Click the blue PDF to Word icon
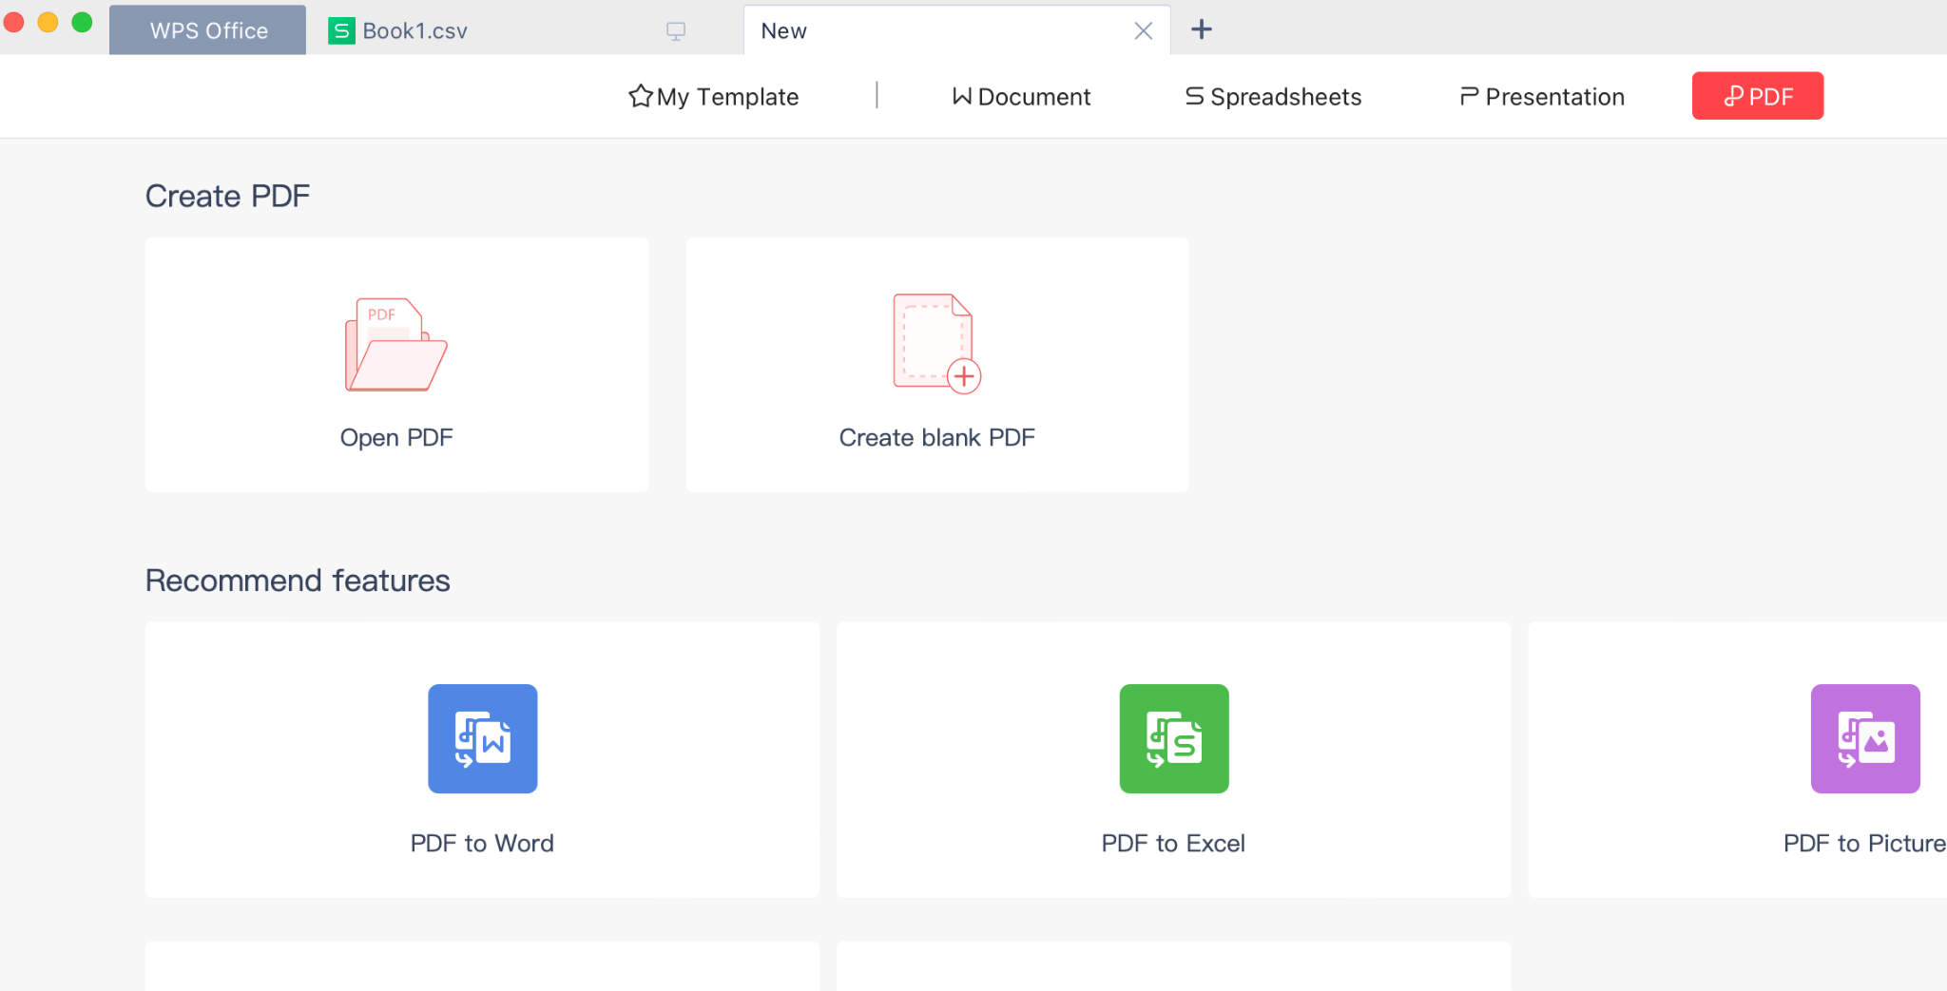The image size is (1947, 991). [x=482, y=738]
